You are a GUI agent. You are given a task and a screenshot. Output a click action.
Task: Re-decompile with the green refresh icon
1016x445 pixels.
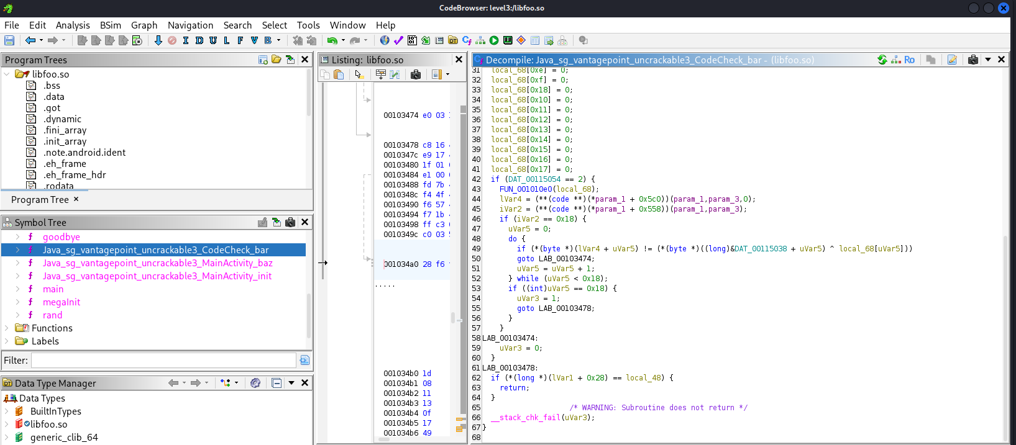882,60
